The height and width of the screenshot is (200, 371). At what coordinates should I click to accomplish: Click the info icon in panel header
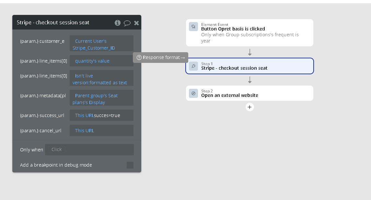118,23
